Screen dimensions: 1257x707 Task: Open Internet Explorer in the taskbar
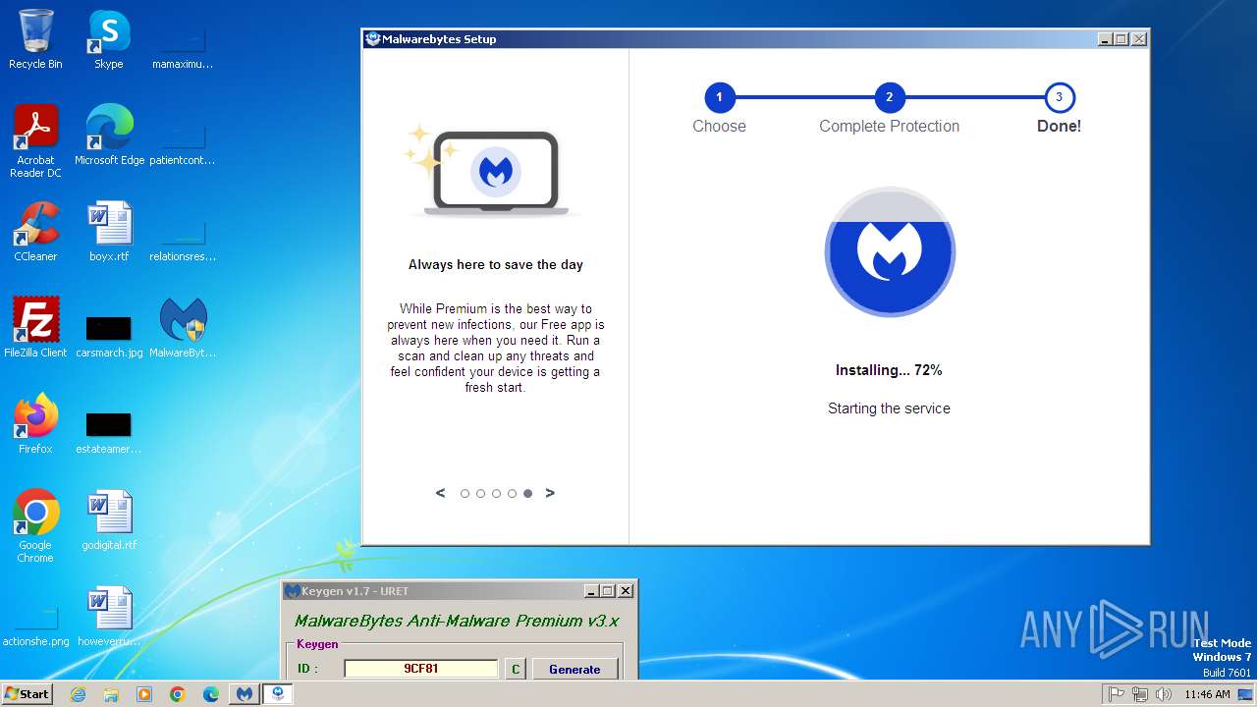(x=79, y=694)
